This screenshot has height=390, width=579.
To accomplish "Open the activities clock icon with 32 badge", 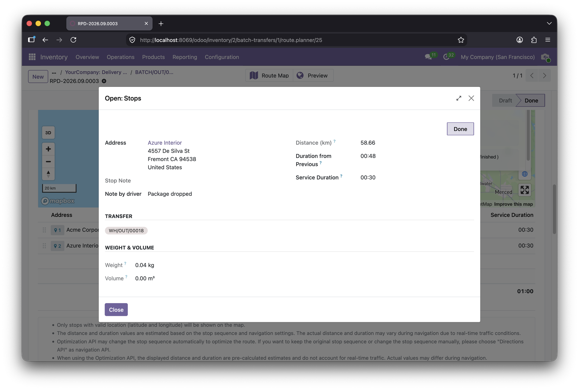I will pyautogui.click(x=448, y=57).
